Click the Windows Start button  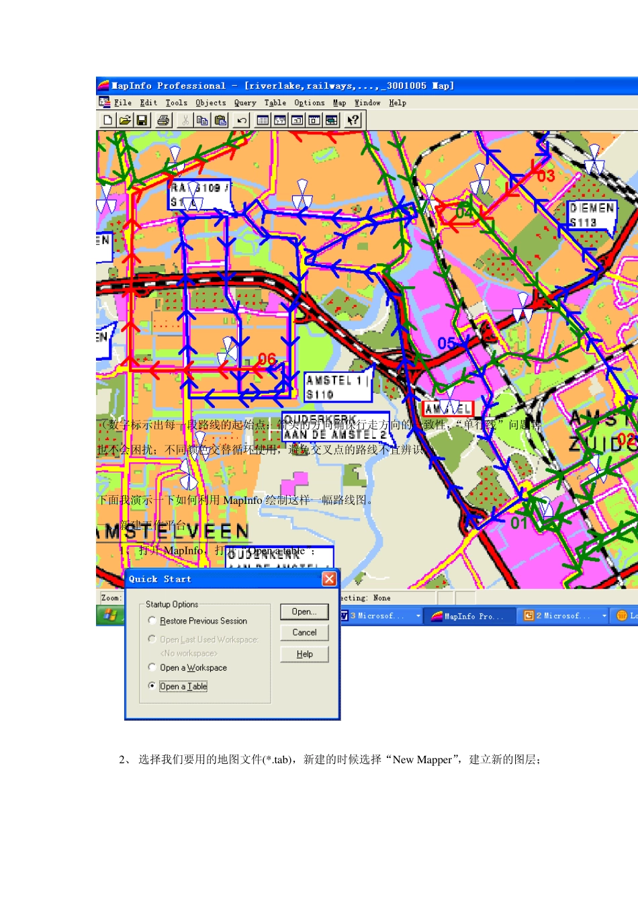coord(110,615)
